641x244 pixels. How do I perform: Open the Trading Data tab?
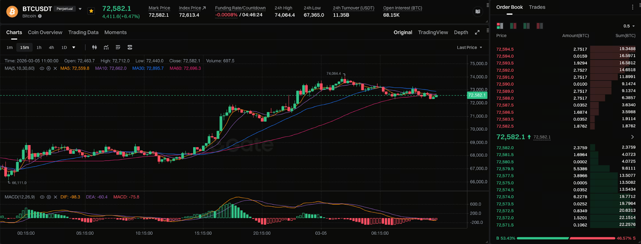[x=83, y=32]
